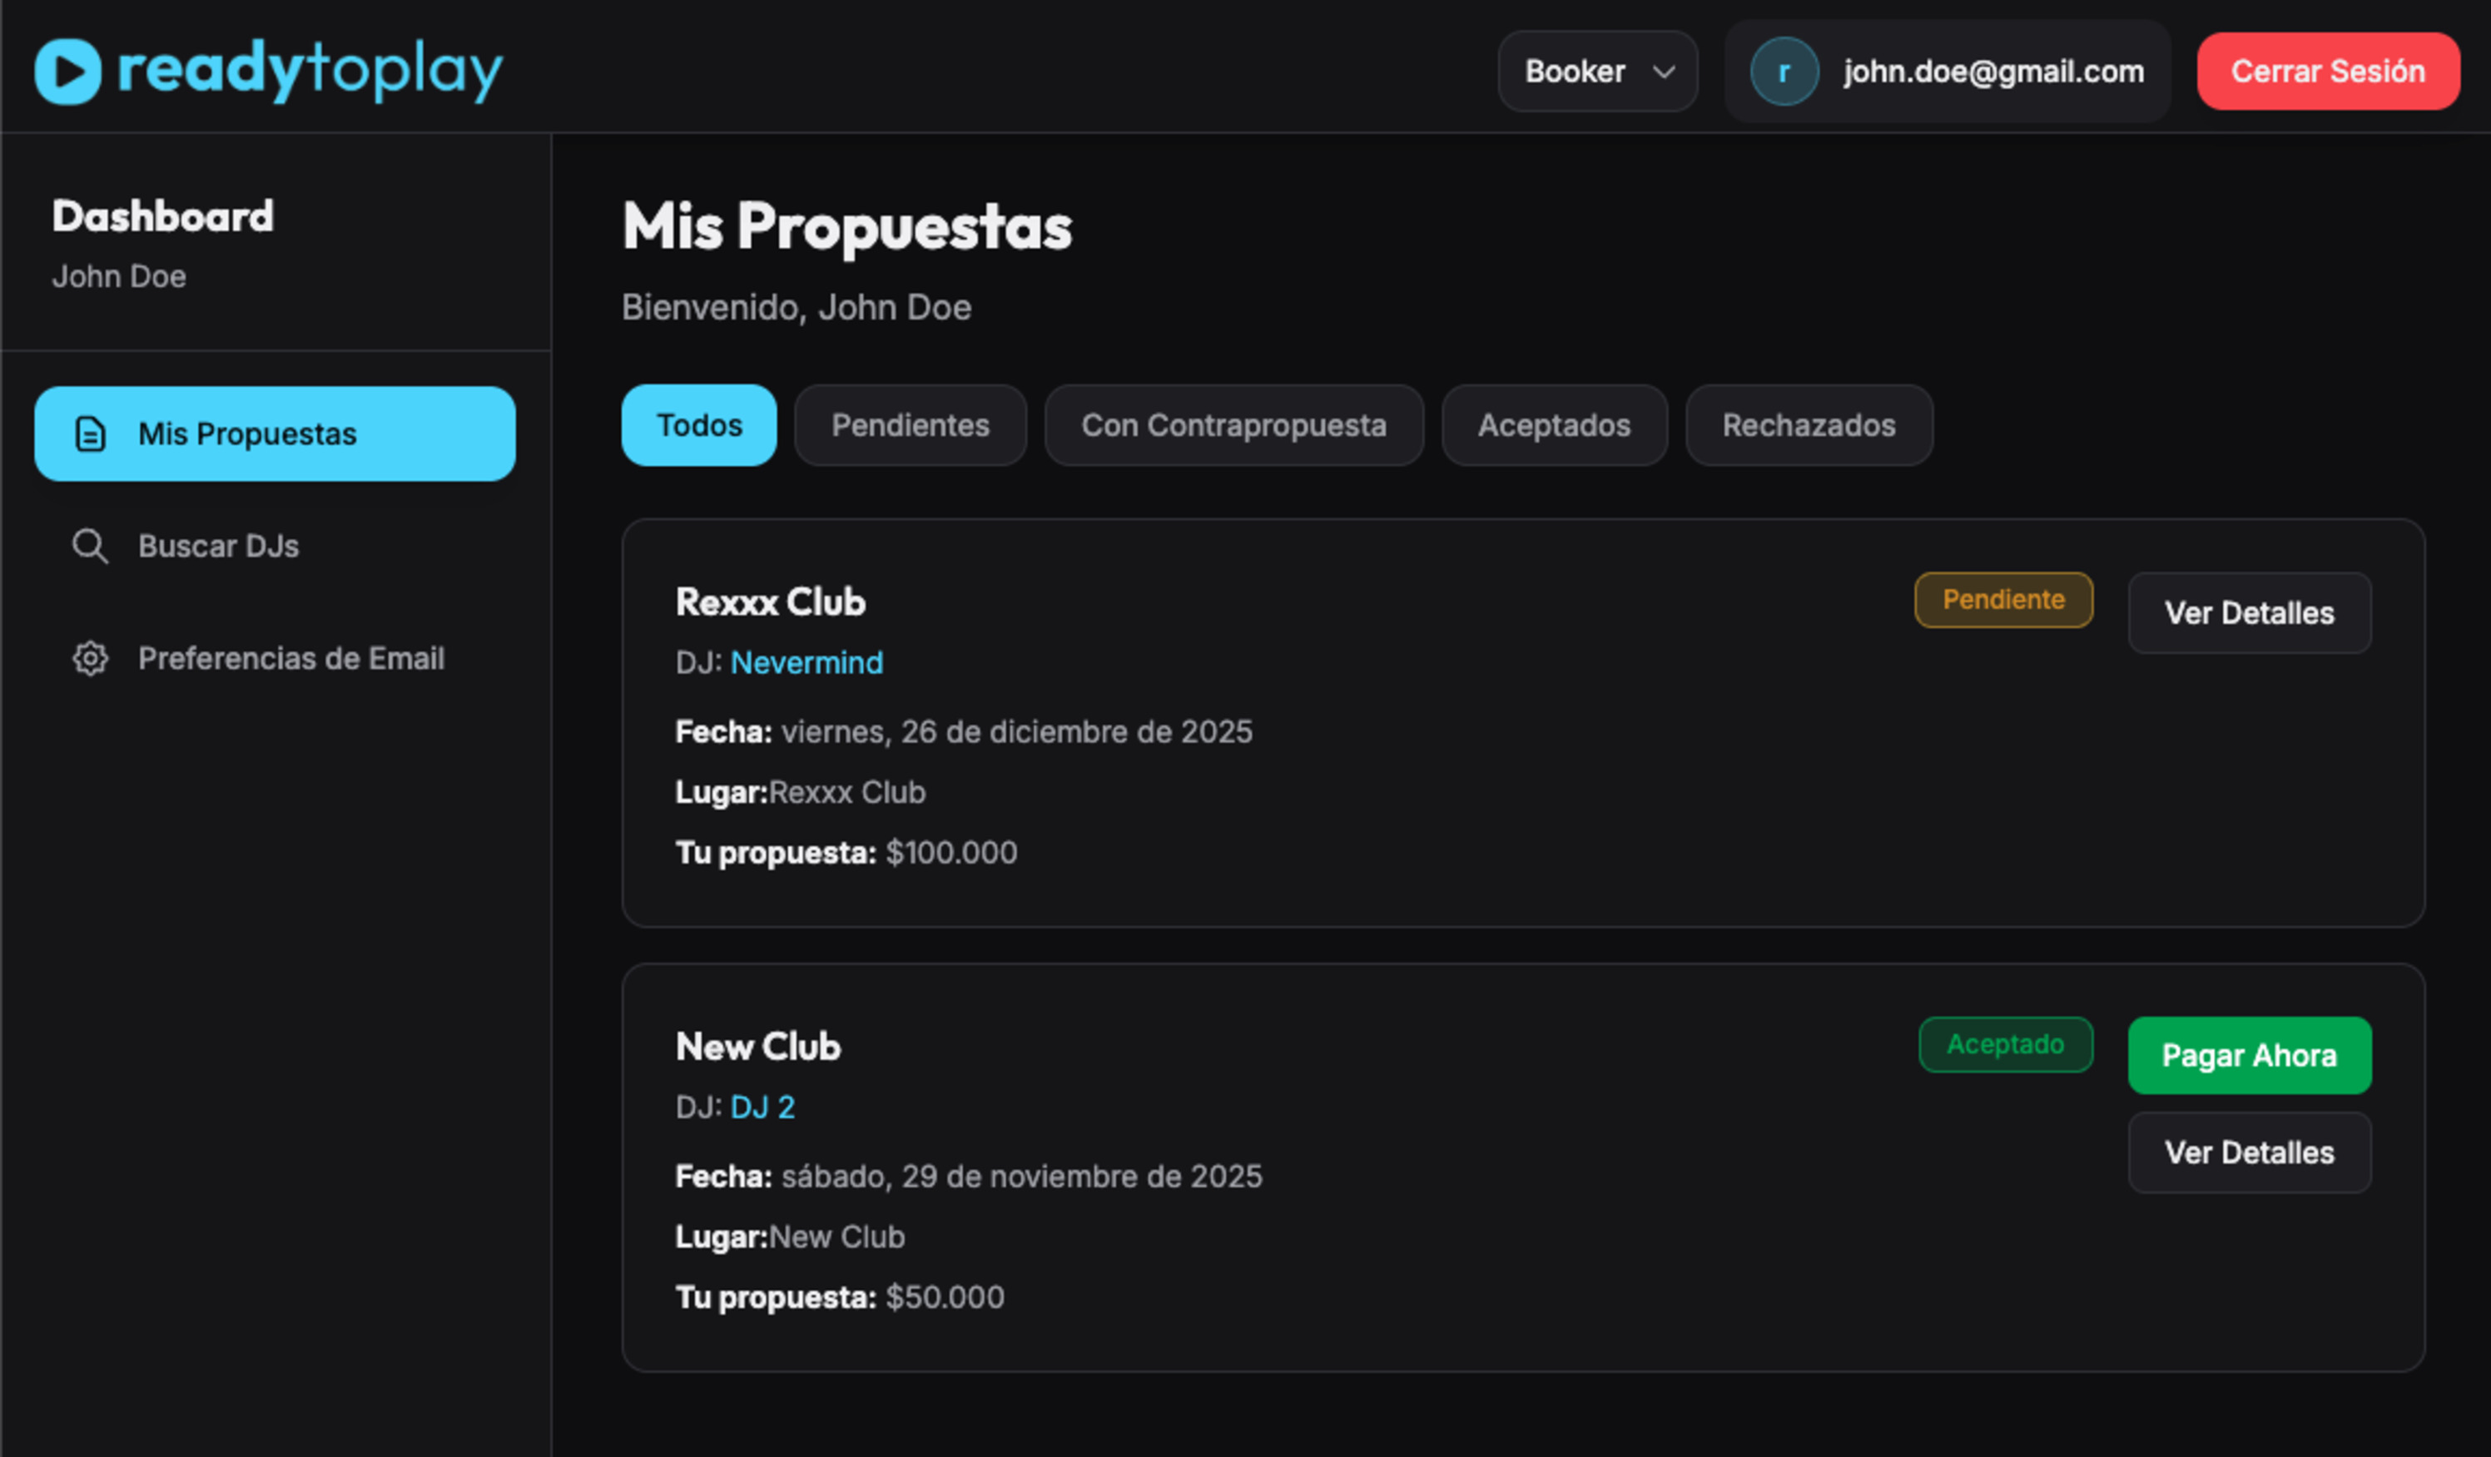Open Preferencias de Email via gear icon

pyautogui.click(x=90, y=658)
